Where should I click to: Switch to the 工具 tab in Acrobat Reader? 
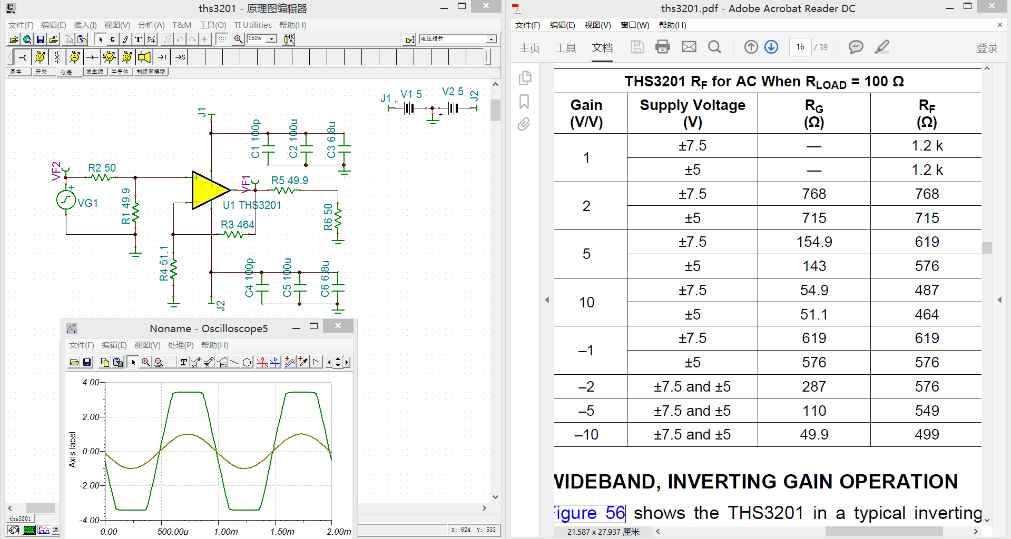point(566,48)
